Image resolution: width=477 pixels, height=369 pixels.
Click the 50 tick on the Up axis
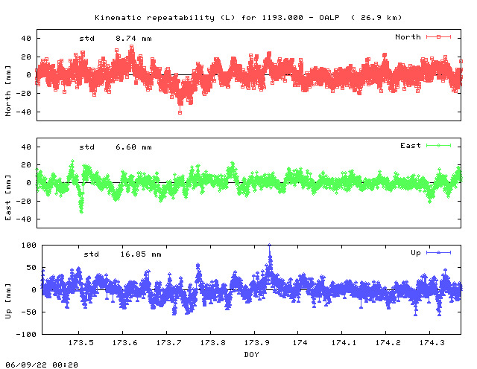[31, 268]
